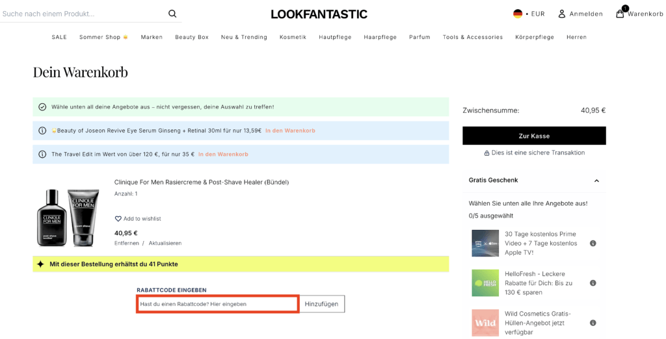Screen dimensions: 666x339
Task: Click 'Mit dieser Bestellung erhältst du 41 Punkte'
Action: pos(114,264)
